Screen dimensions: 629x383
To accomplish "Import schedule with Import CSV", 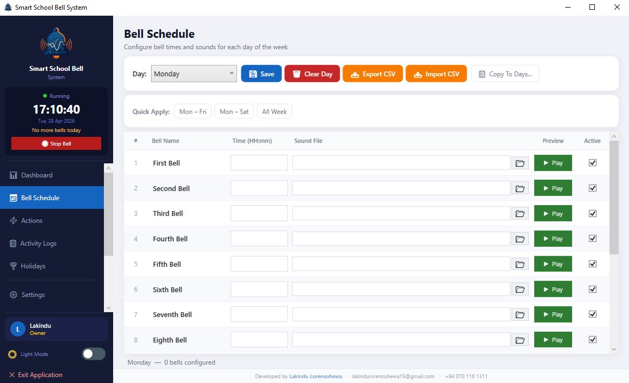I will [436, 74].
